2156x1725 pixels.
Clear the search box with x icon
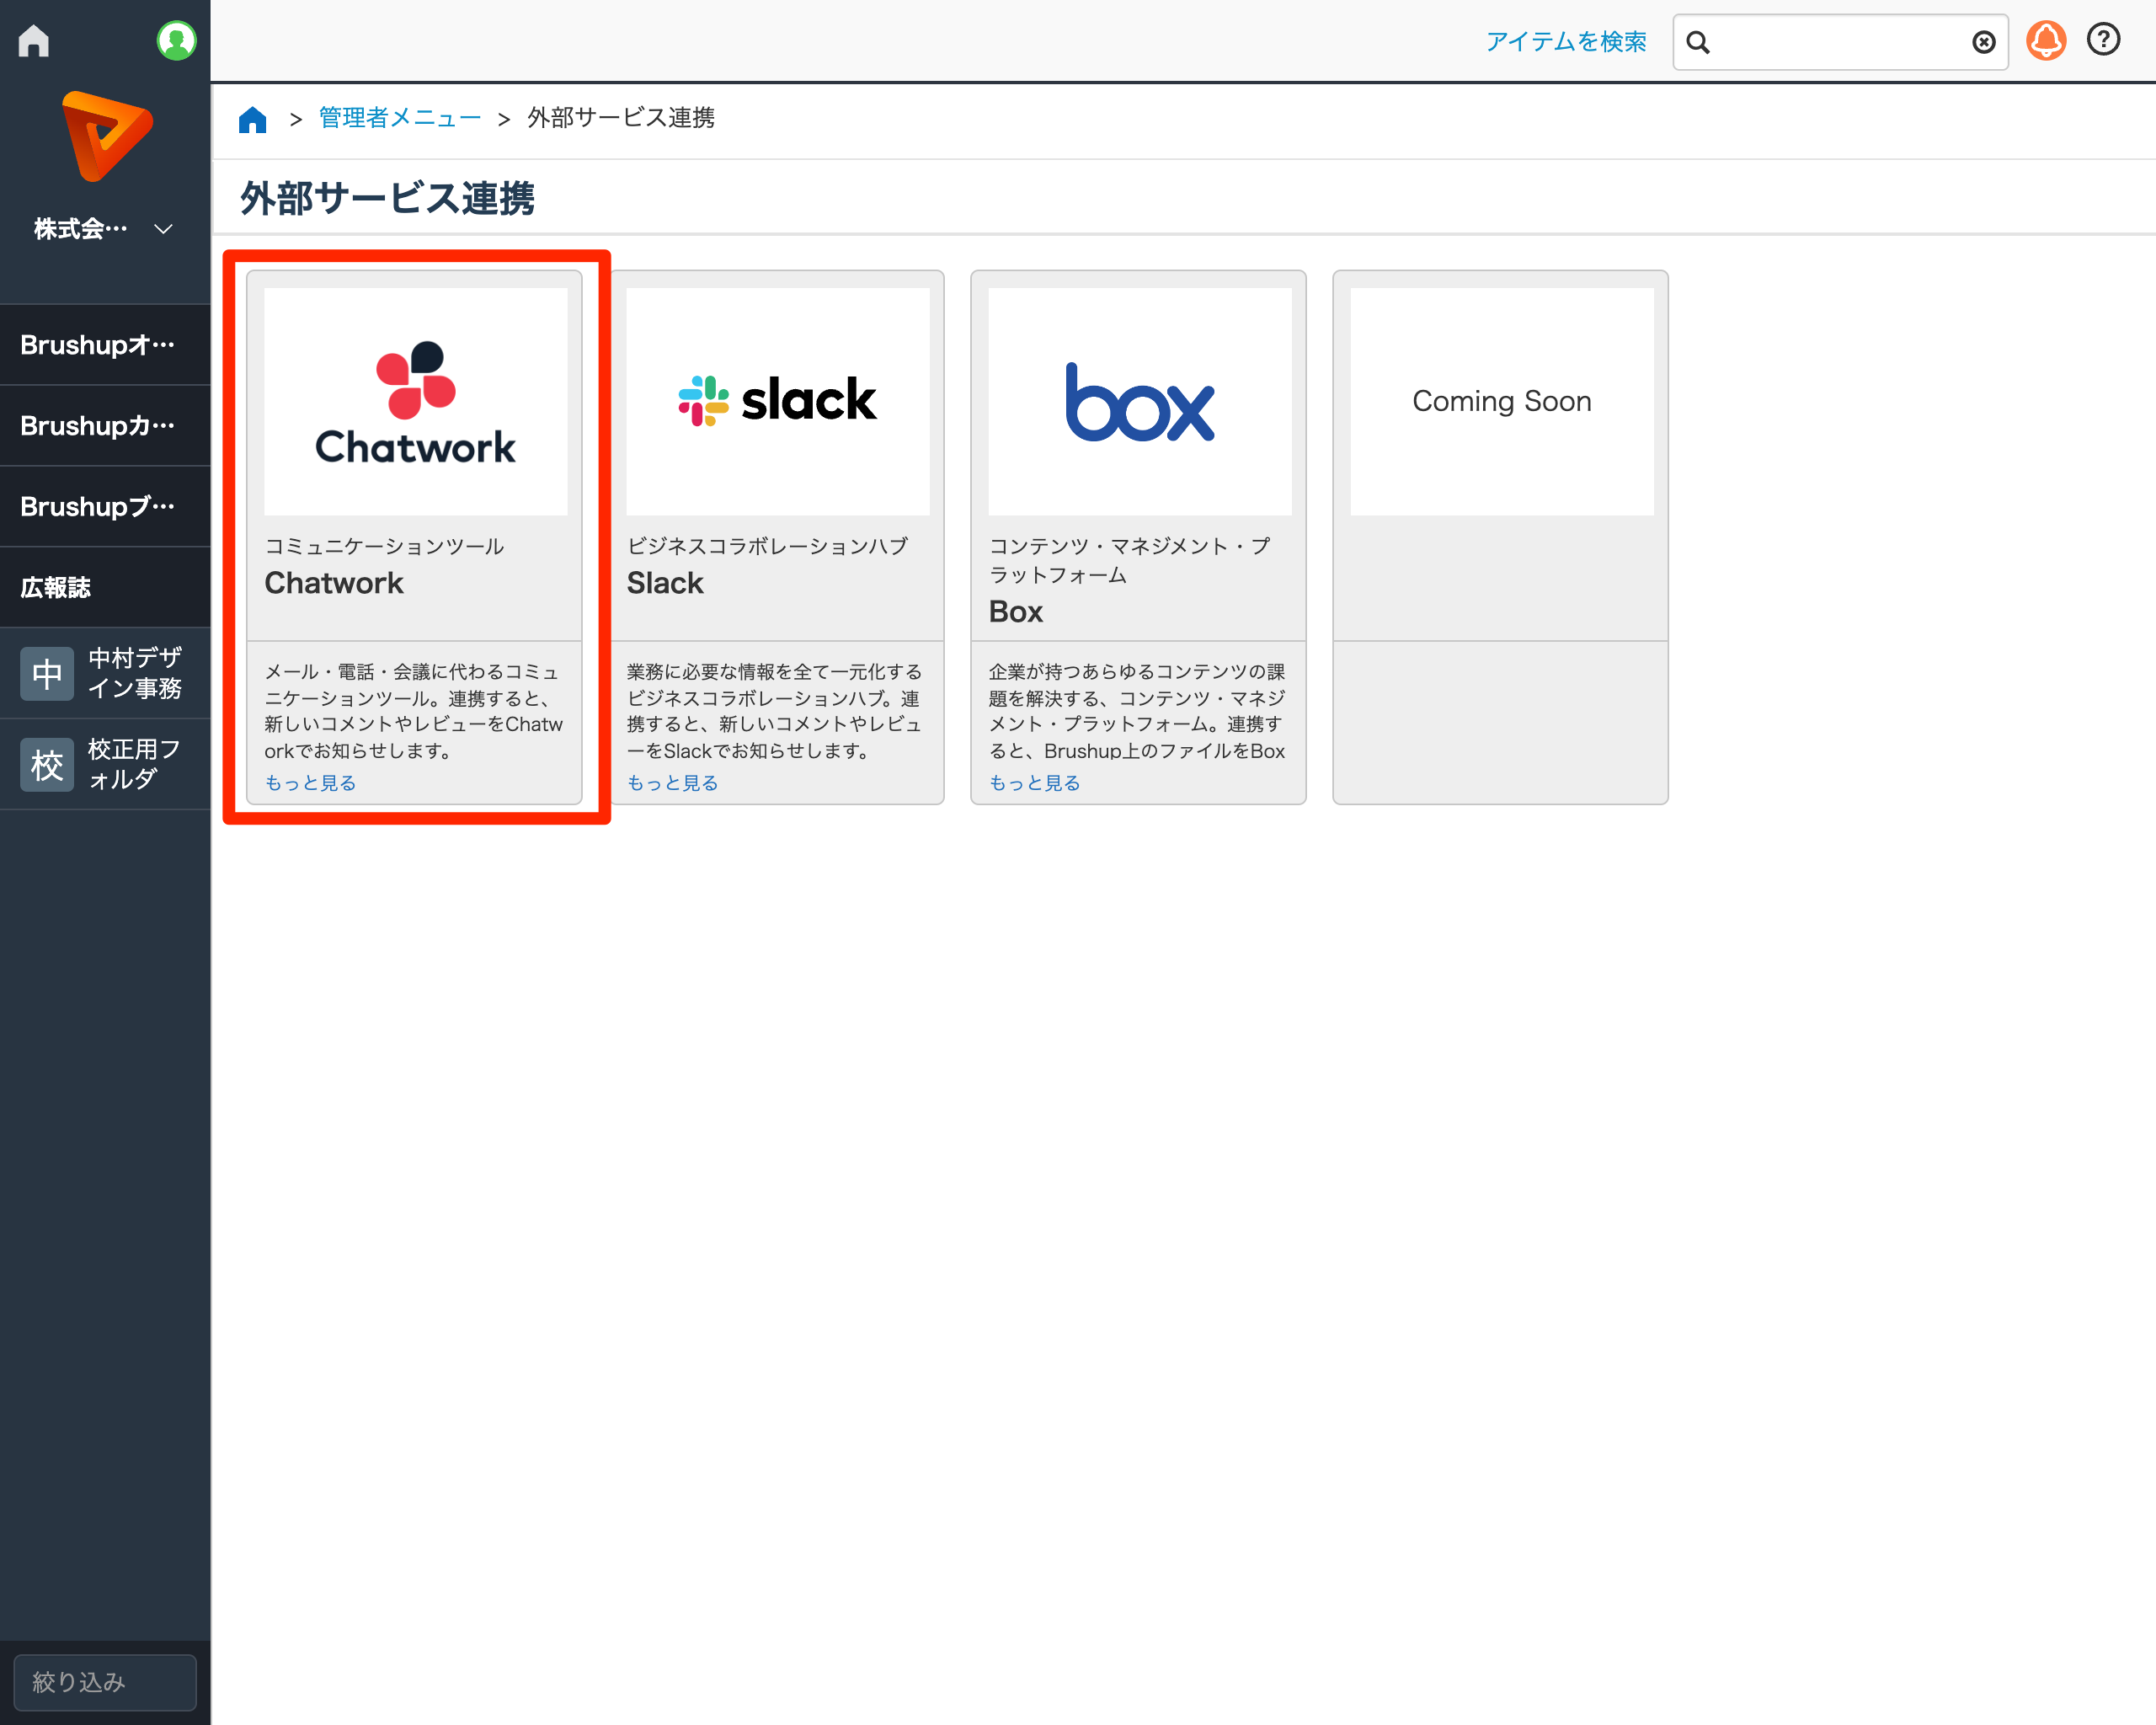click(x=1984, y=42)
